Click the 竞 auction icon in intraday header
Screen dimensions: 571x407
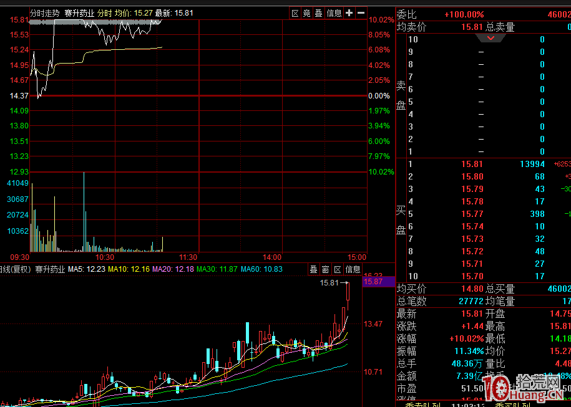[x=306, y=13]
